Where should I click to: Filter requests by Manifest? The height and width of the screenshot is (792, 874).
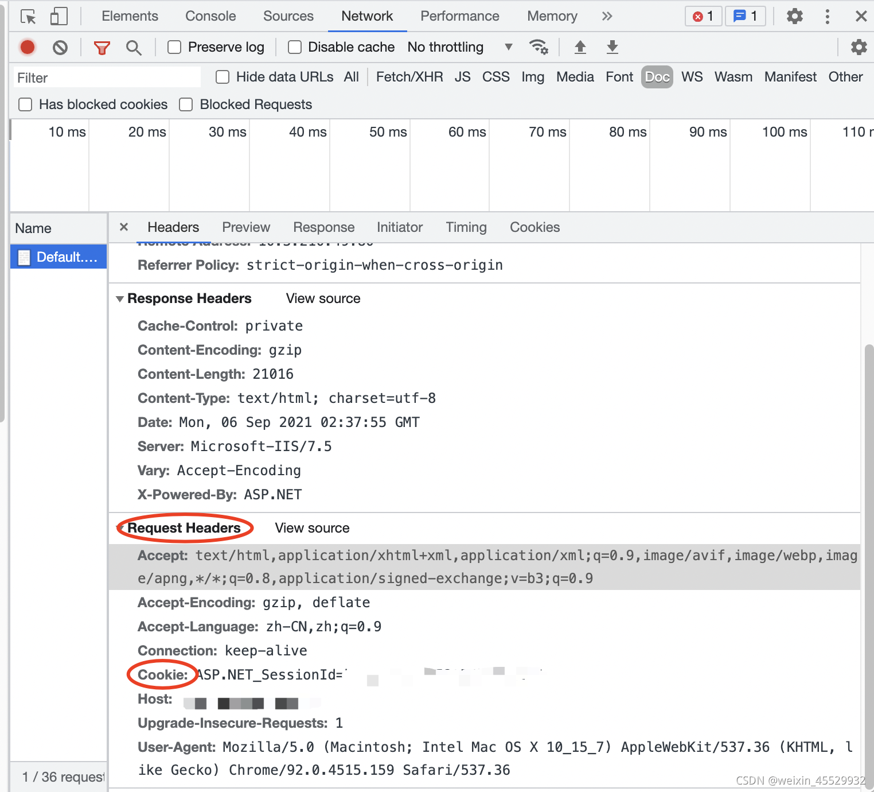coord(790,77)
